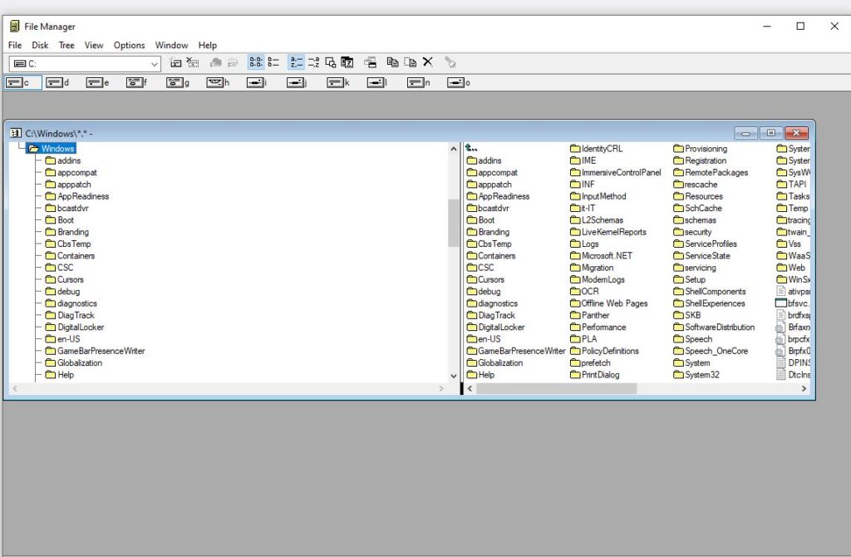Image resolution: width=851 pixels, height=557 pixels.
Task: Click the Share As toolbar icon
Action: [215, 63]
